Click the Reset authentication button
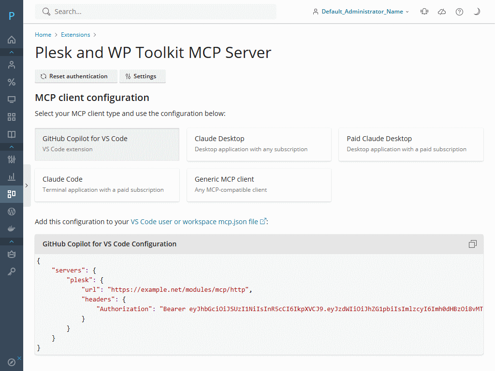The width and height of the screenshot is (495, 371). (x=75, y=76)
